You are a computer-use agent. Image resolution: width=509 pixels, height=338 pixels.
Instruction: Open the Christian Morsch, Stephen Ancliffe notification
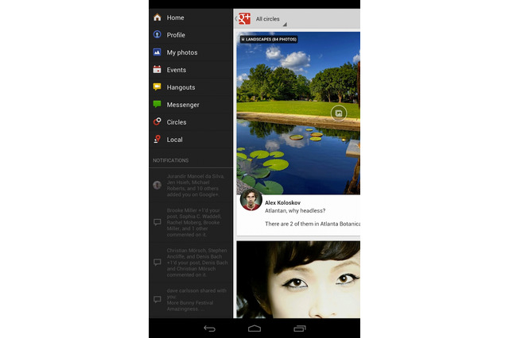[191, 263]
